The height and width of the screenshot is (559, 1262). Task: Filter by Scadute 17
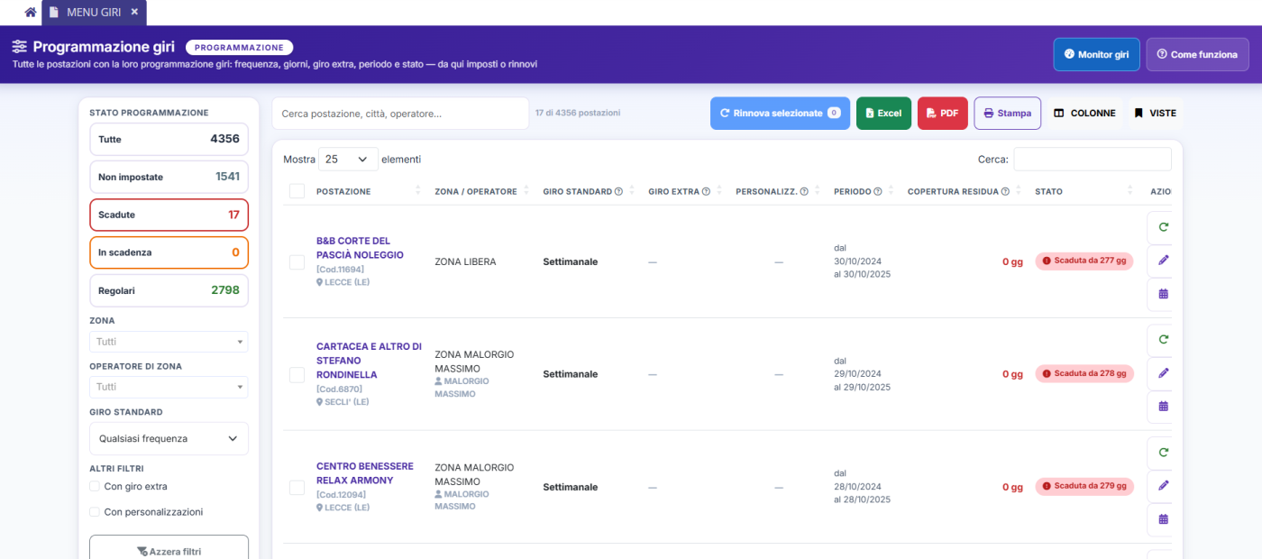pyautogui.click(x=169, y=215)
